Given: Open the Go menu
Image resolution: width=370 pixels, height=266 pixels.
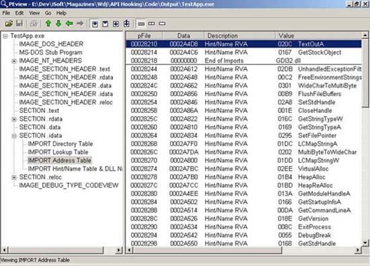Looking at the screenshot, I should [x=48, y=13].
